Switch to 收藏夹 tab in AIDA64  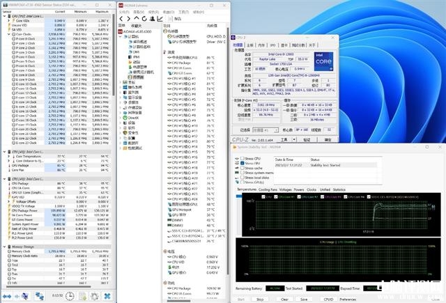(x=137, y=26)
